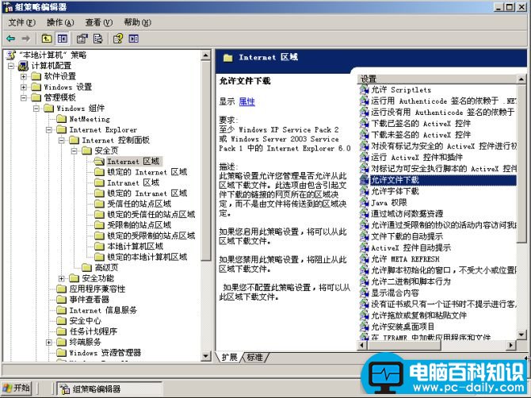Open the 帮助(H) menu
This screenshot has width=531, height=398.
(137, 22)
